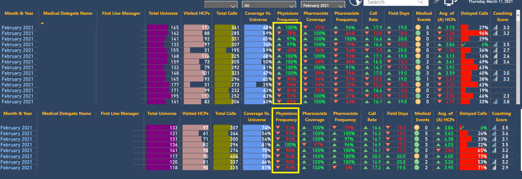Sort lower table by 'Field Days' header
Image resolution: width=522 pixels, height=179 pixels.
[x=397, y=114]
